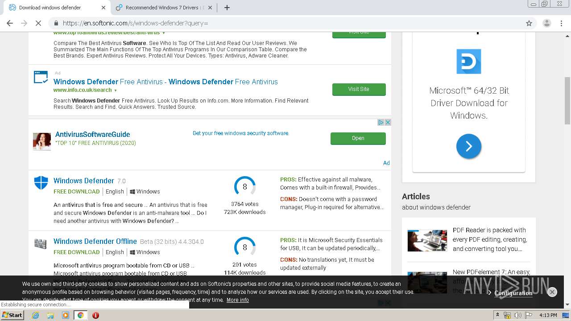This screenshot has height=321, width=571.
Task: Open PDF Reader article thumbnail
Action: click(x=427, y=241)
